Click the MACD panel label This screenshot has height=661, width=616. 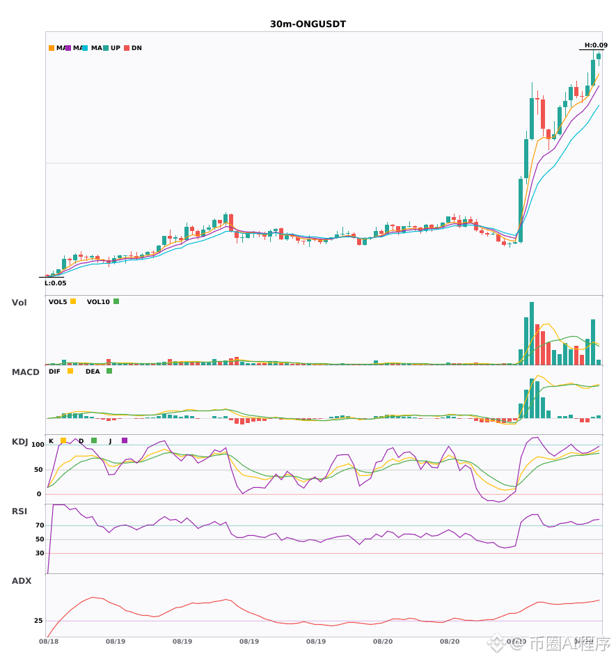pos(25,372)
